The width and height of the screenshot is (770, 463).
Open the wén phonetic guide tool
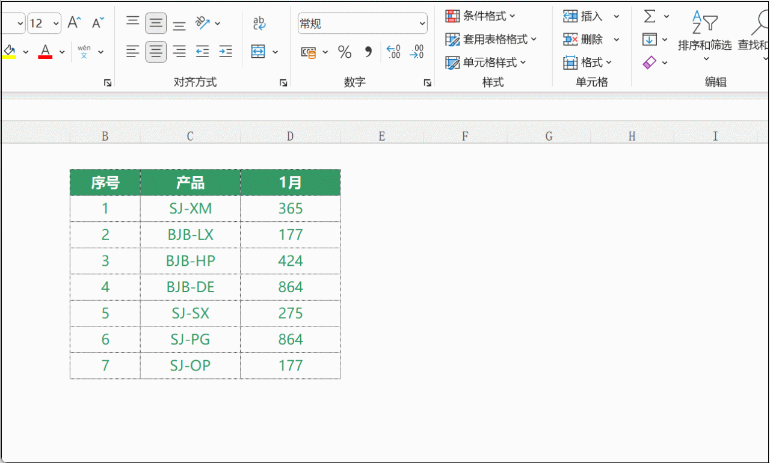(x=84, y=51)
